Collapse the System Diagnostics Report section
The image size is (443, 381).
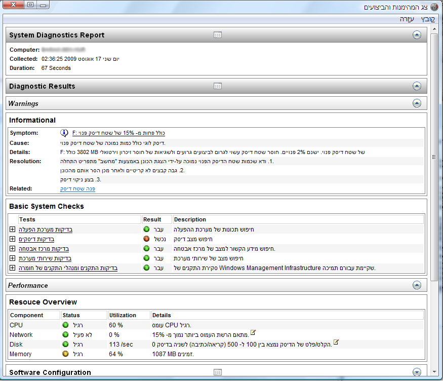click(x=417, y=35)
